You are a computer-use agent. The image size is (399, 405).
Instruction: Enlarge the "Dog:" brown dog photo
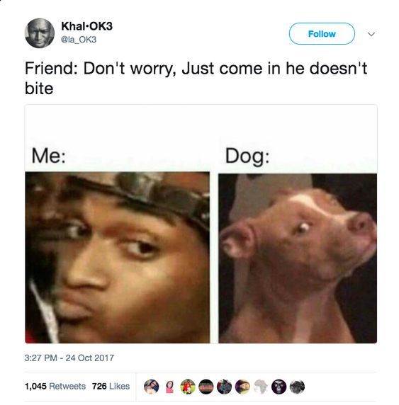(x=298, y=258)
